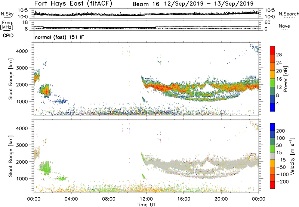The height and width of the screenshot is (207, 299).
Task: Click the '60' tick on Nave scale
Action: tap(267, 22)
